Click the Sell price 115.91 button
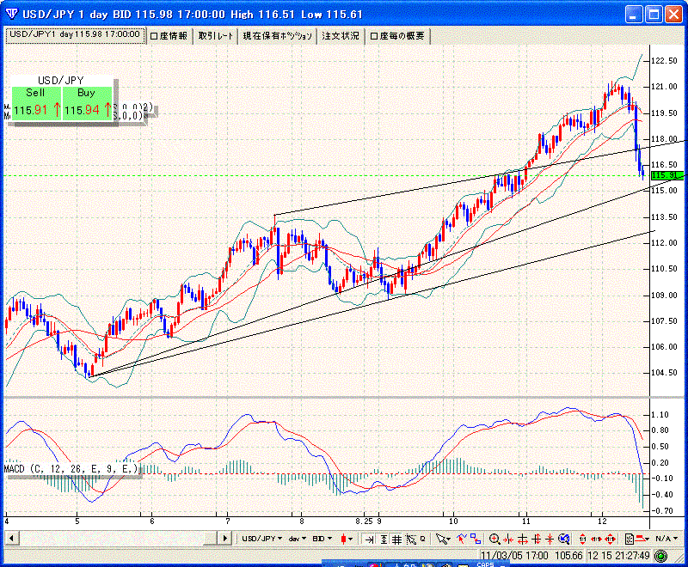688x567 pixels. [36, 109]
